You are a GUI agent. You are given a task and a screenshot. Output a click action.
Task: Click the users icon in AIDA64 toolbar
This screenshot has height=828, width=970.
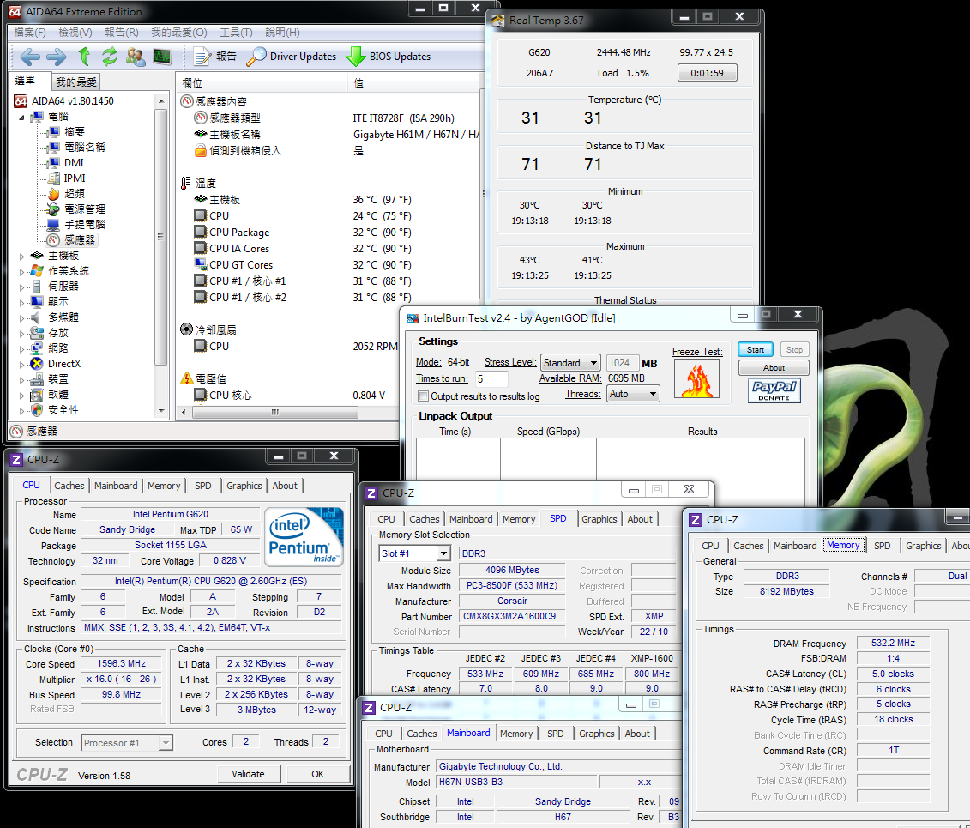point(136,57)
